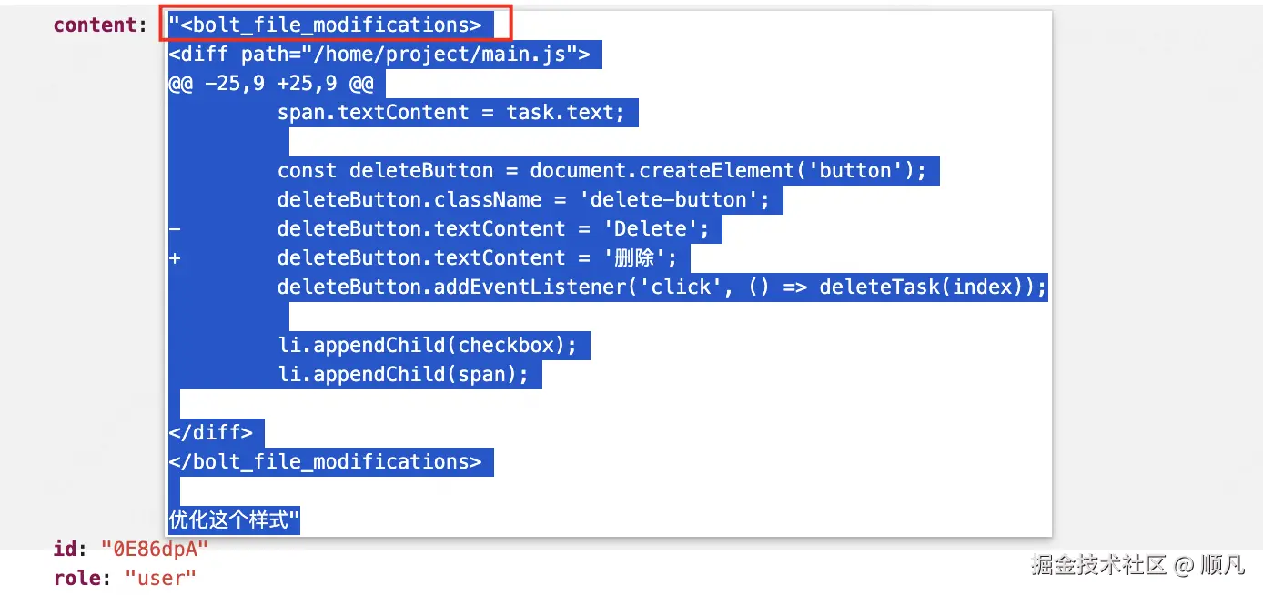Click the added line with '删除' text
This screenshot has width=1263, height=595.
pyautogui.click(x=477, y=258)
